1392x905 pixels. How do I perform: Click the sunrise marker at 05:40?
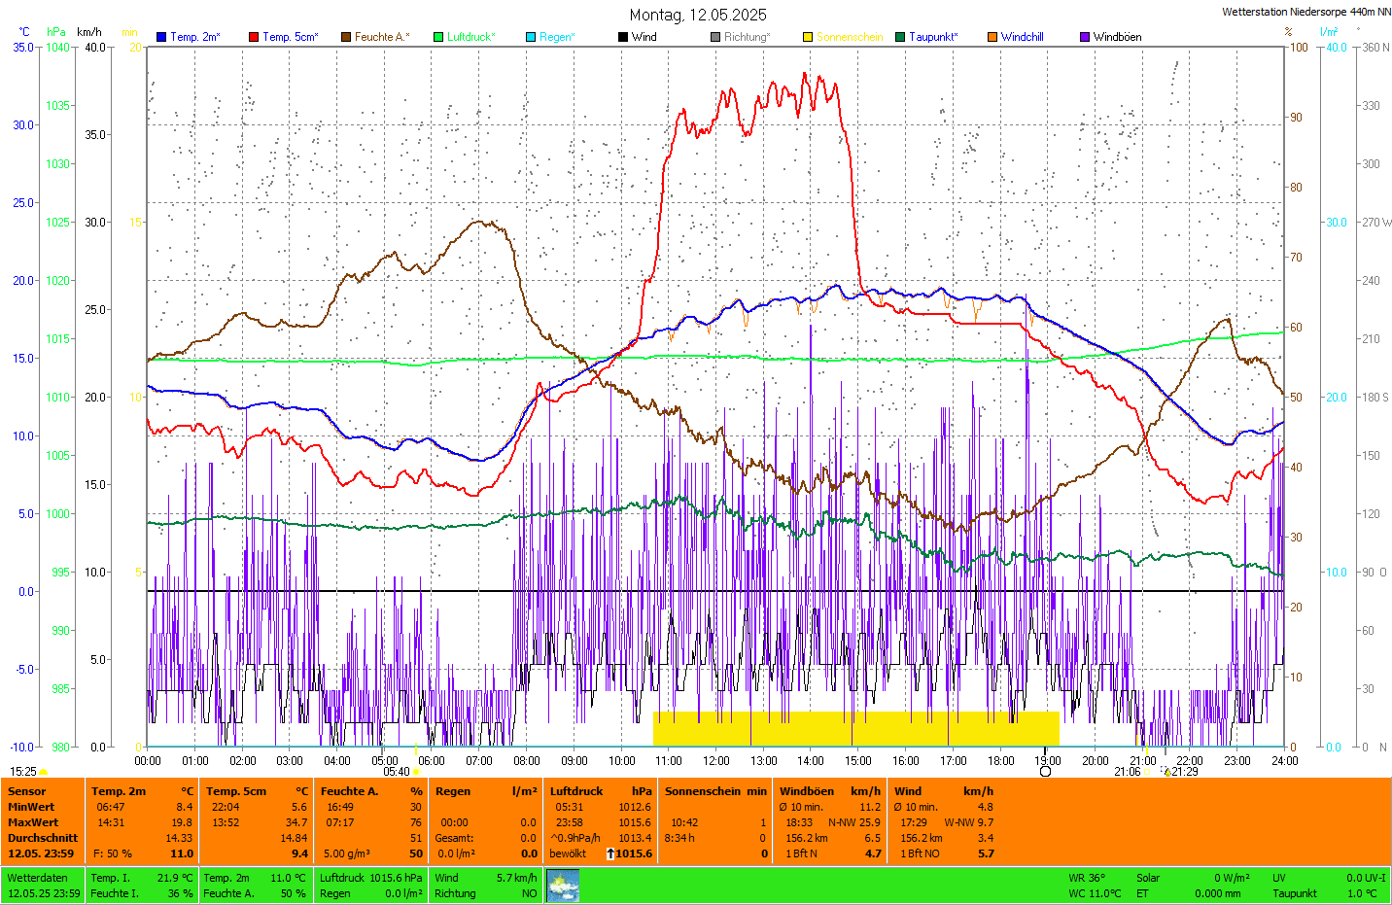[x=417, y=772]
